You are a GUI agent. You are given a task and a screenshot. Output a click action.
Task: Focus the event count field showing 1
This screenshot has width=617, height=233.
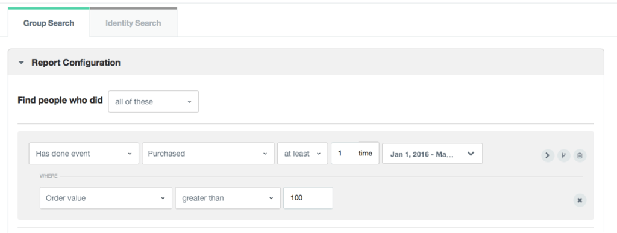[x=343, y=154]
